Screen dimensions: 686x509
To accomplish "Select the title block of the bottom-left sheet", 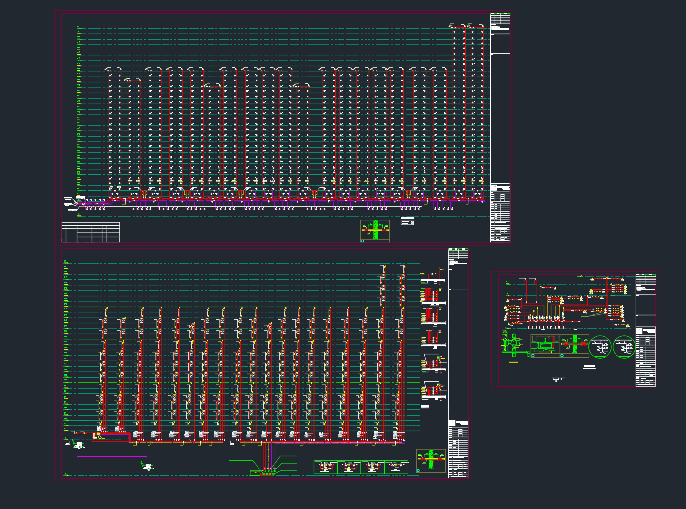I will coord(458,363).
